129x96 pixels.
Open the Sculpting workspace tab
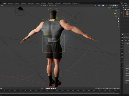(x=17, y=3)
